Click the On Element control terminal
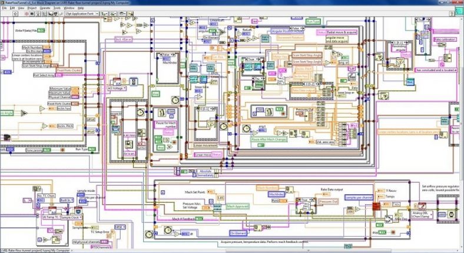This screenshot has width=464, height=253. click(238, 233)
